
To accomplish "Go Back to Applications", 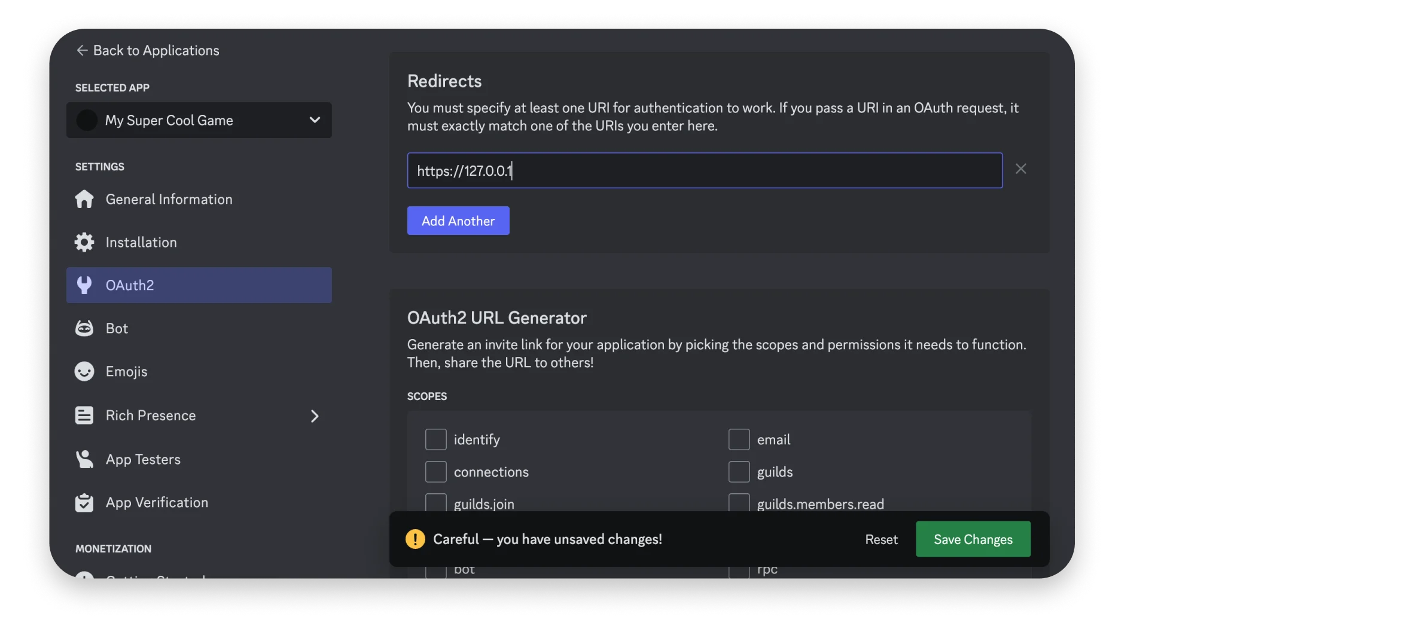I will click(x=148, y=50).
